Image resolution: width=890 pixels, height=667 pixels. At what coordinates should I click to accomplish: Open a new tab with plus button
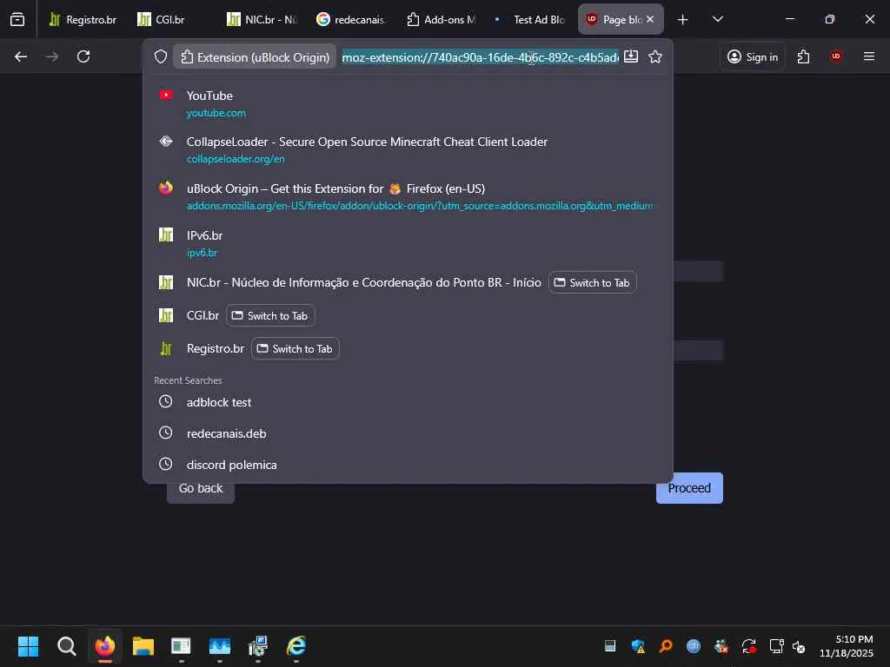[x=682, y=20]
